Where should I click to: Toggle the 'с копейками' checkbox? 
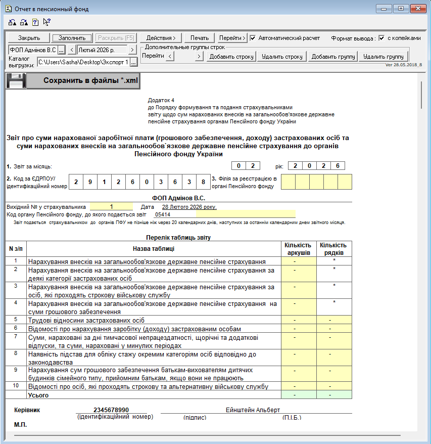point(381,38)
